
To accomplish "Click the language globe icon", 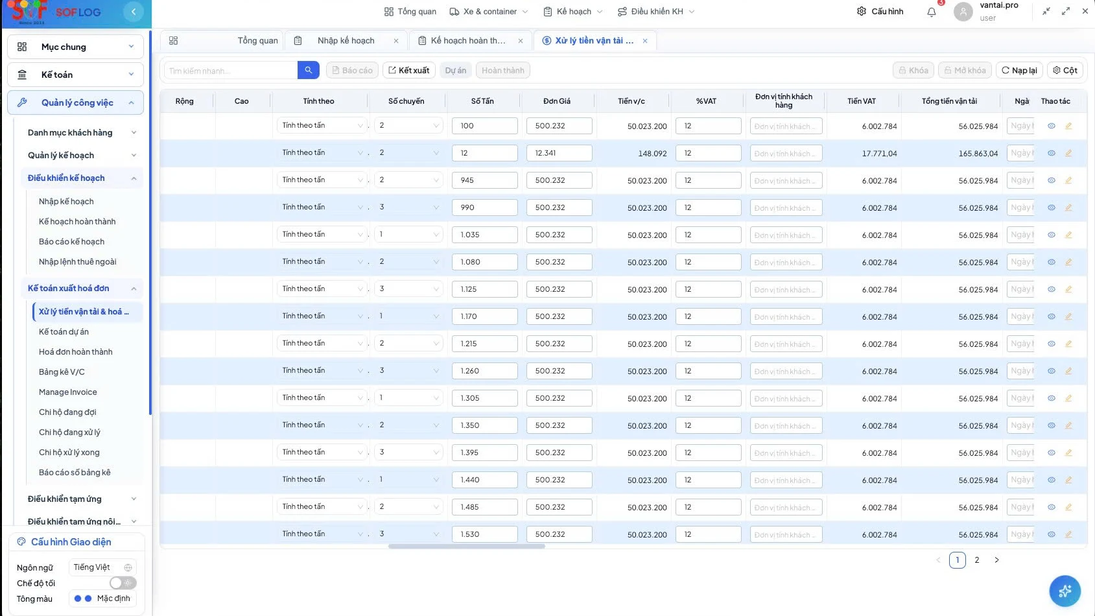I will 128,567.
